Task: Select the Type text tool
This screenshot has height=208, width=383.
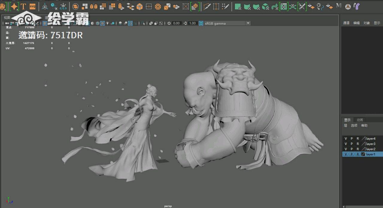Action: tap(23, 6)
